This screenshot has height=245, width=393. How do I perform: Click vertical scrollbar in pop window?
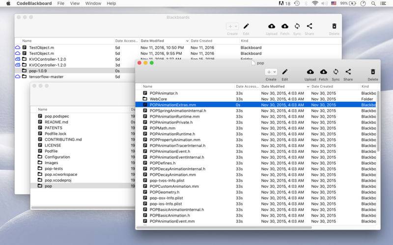tap(378, 122)
